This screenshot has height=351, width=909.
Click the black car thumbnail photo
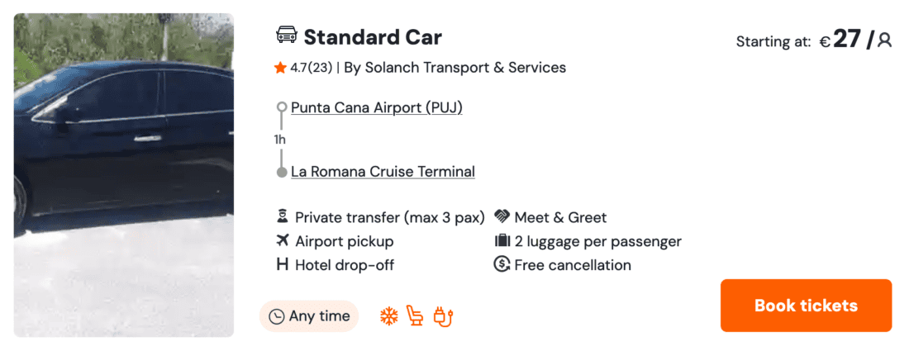click(x=124, y=175)
